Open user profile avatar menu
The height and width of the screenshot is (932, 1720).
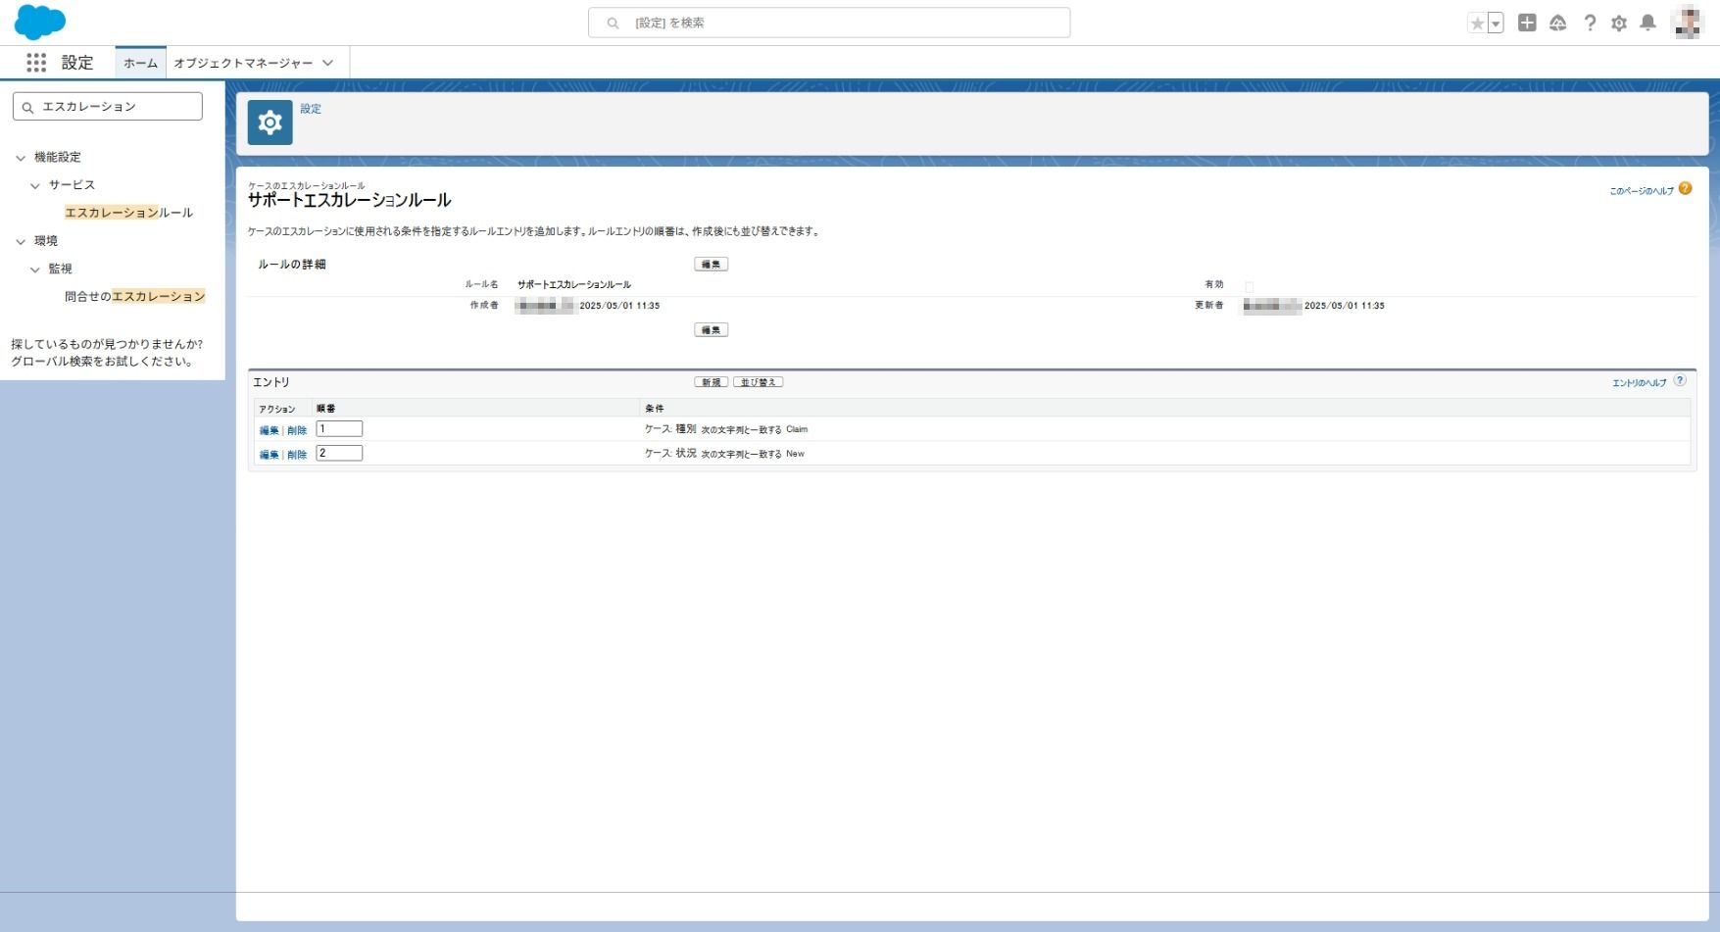(x=1688, y=23)
